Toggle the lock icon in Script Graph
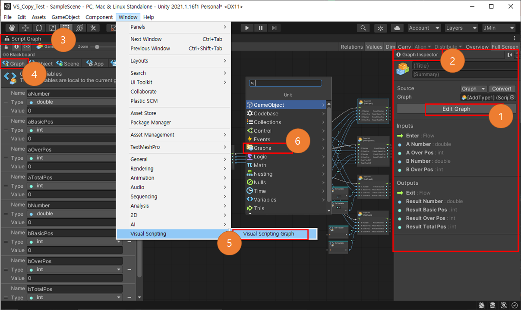521x310 pixels. [x=7, y=46]
